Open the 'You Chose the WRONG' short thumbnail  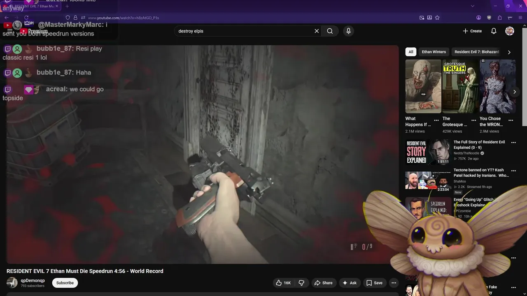click(x=497, y=86)
